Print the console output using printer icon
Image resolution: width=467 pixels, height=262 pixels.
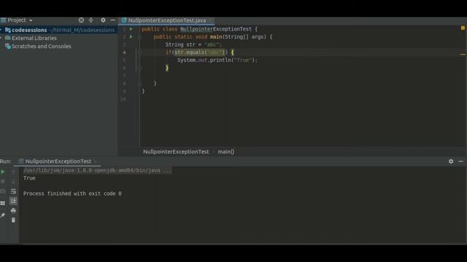[13, 210]
